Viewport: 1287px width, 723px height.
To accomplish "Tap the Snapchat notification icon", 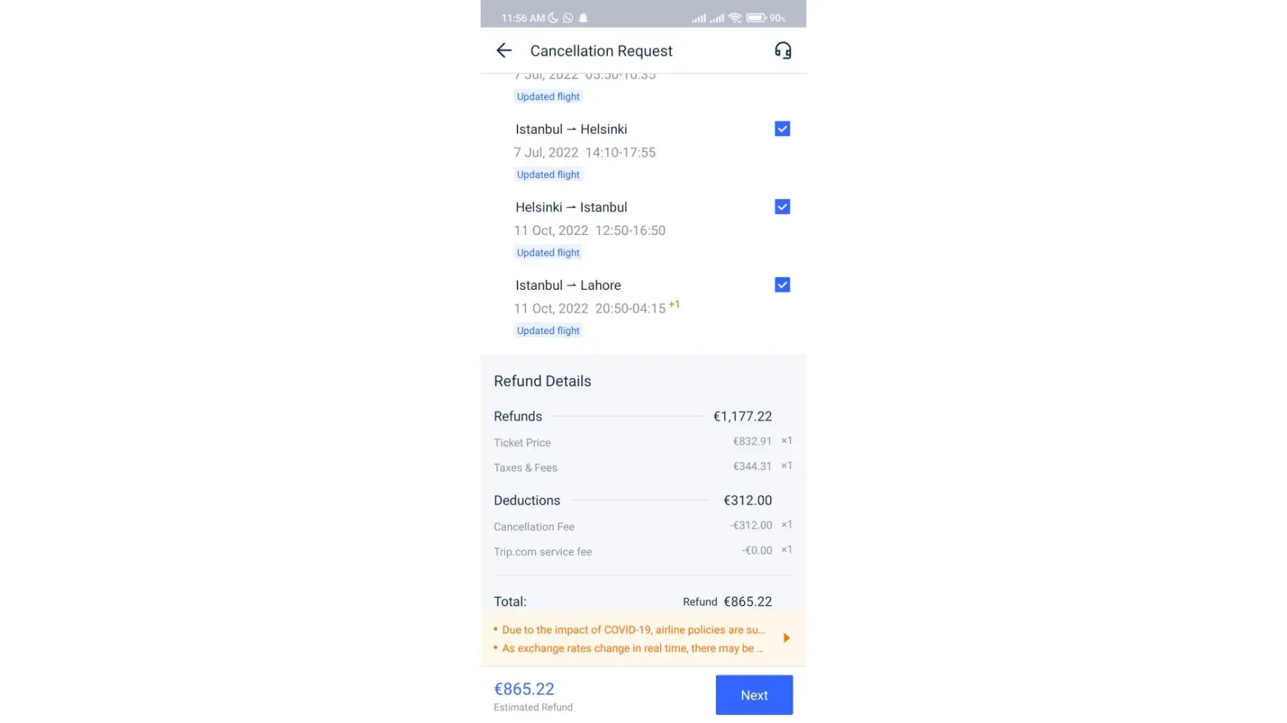I will tap(583, 18).
